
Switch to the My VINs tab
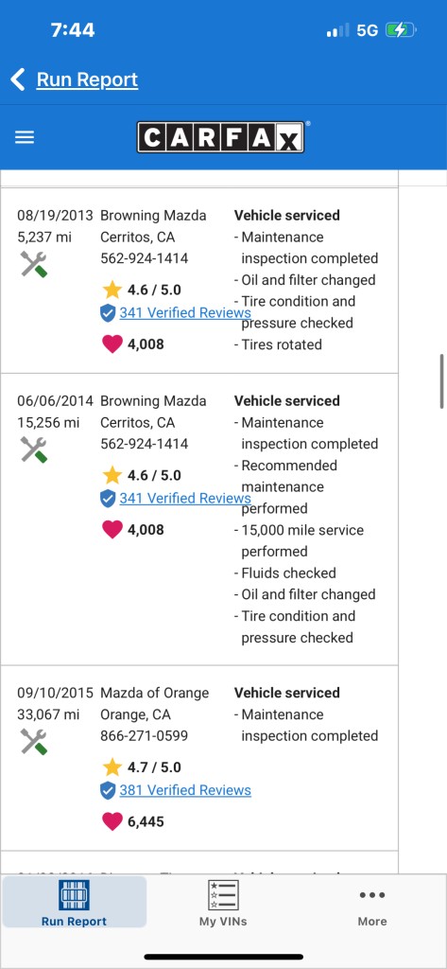[x=223, y=902]
